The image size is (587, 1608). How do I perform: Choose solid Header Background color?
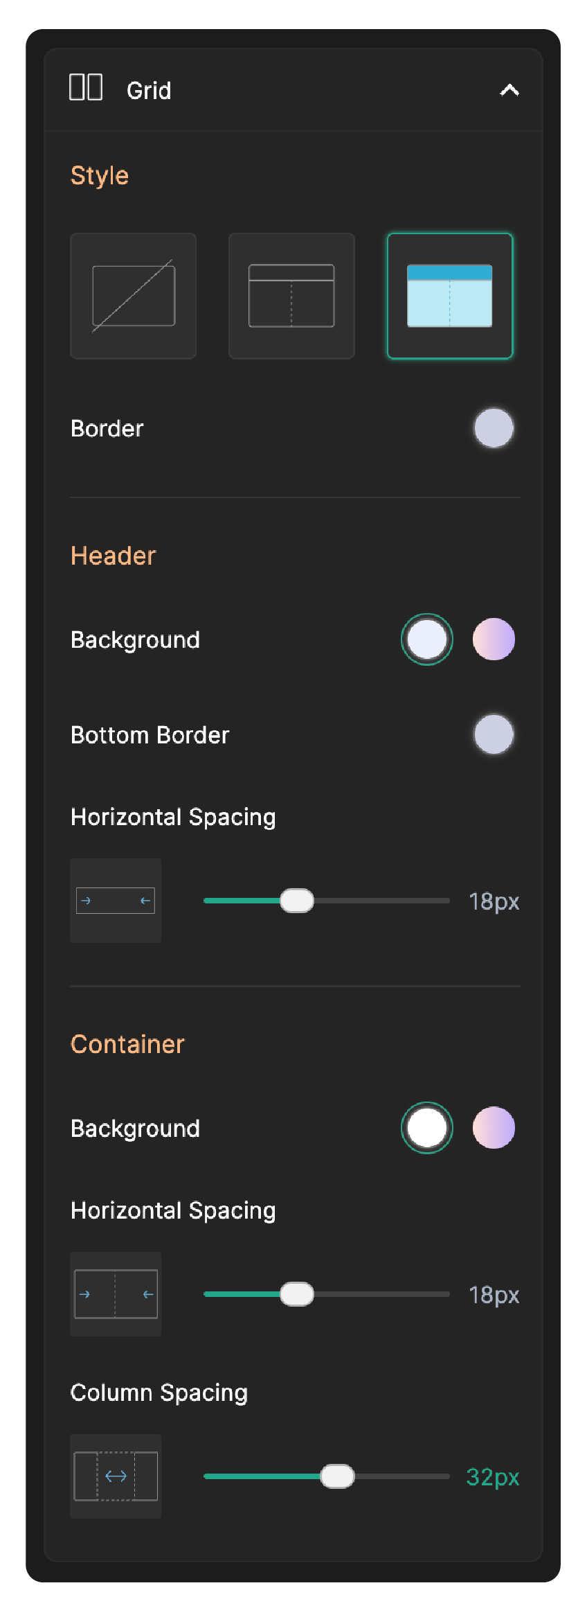(427, 639)
